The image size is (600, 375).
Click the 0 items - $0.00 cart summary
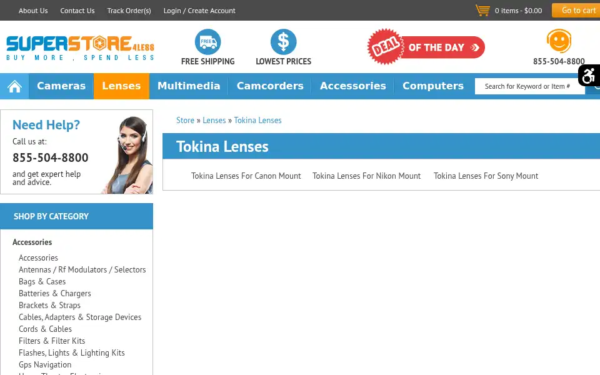[x=518, y=11]
